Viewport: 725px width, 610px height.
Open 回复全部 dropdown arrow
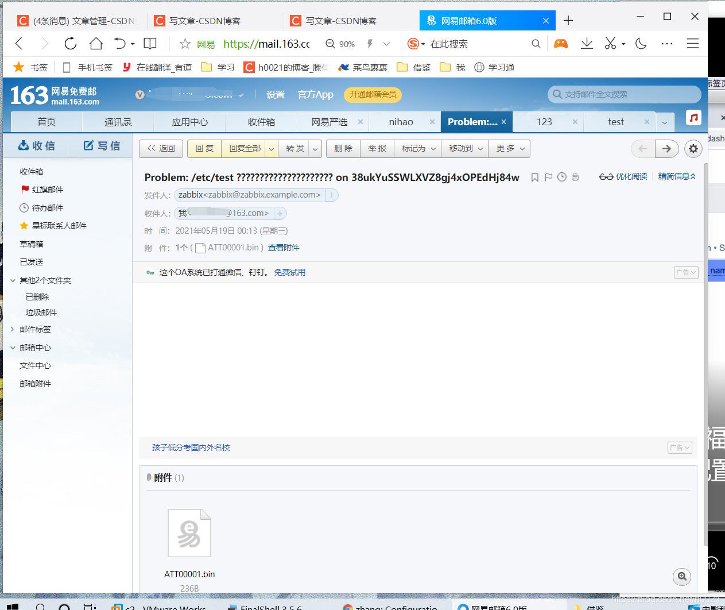pyautogui.click(x=272, y=149)
